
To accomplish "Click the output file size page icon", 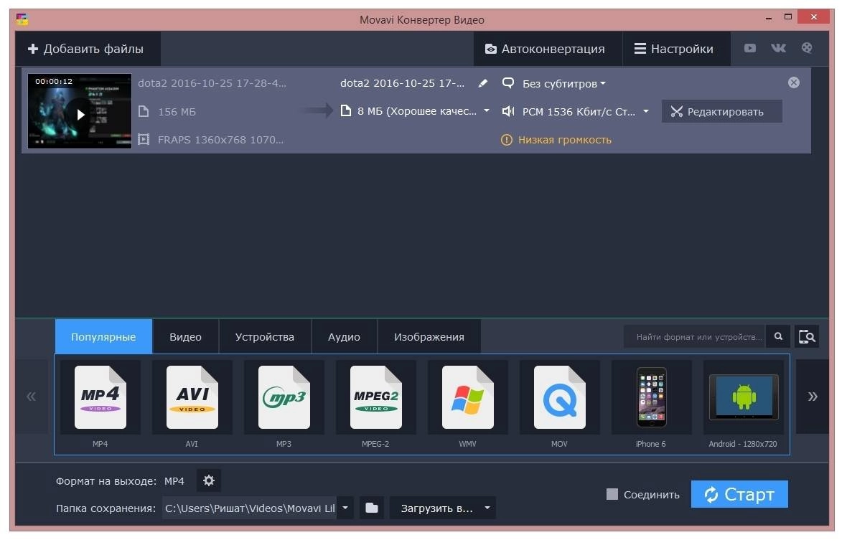I will (346, 111).
